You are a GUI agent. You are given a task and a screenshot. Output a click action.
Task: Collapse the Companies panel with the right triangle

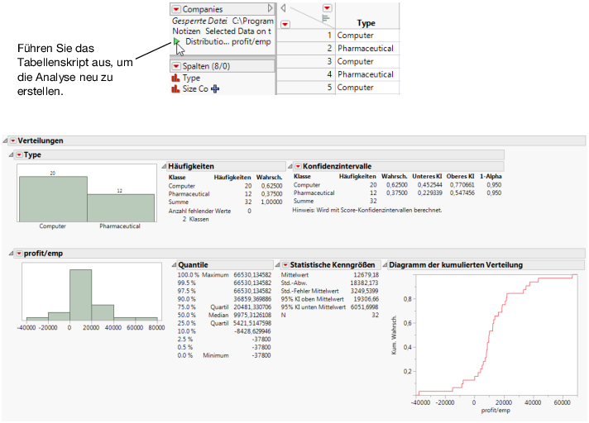(x=270, y=8)
